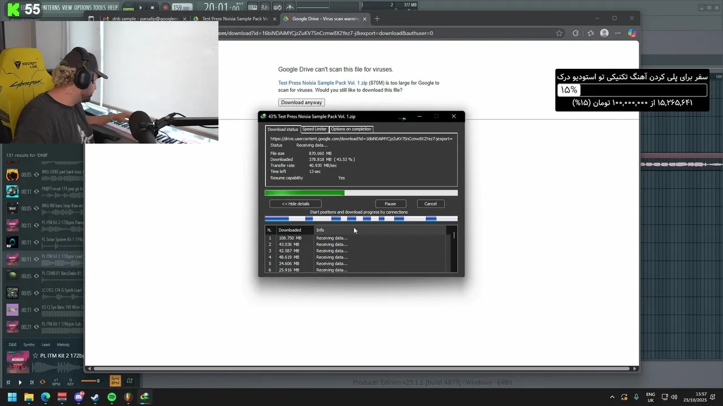Click the 'Downloaded' column header in connections list
The height and width of the screenshot is (406, 723).
click(x=295, y=230)
